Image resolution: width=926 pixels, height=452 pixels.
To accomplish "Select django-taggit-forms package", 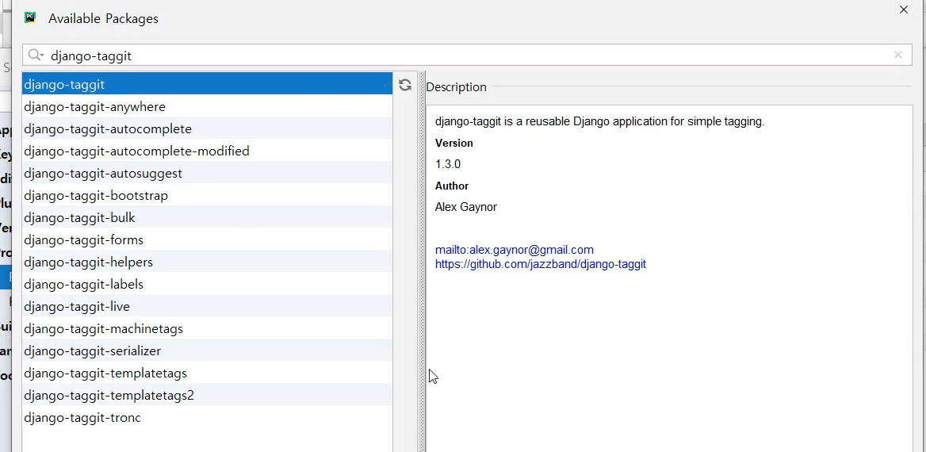I will click(207, 239).
